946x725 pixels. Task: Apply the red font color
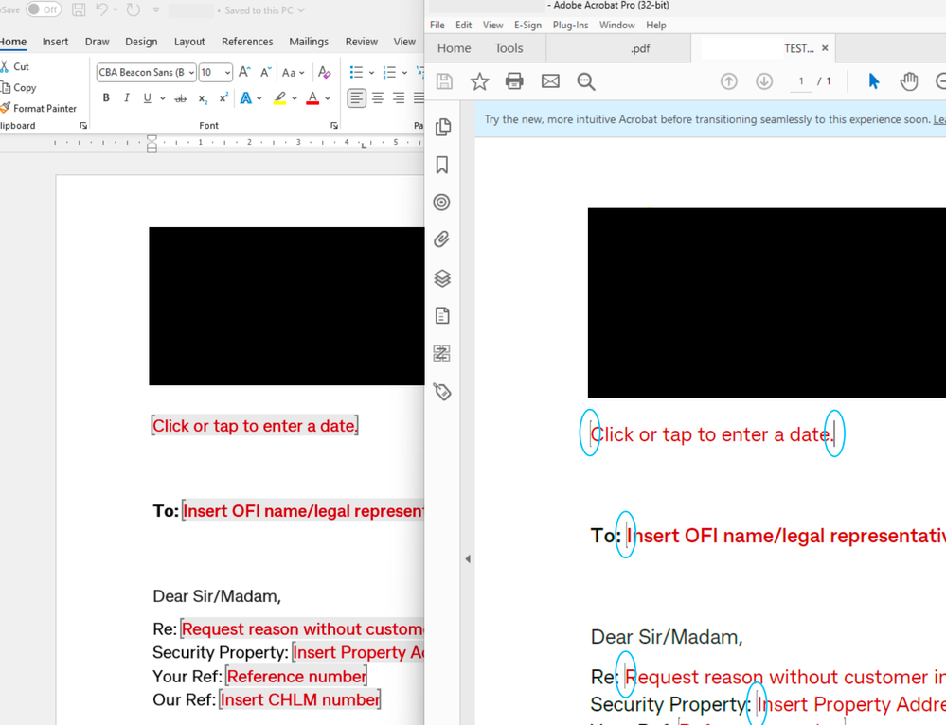(x=312, y=97)
